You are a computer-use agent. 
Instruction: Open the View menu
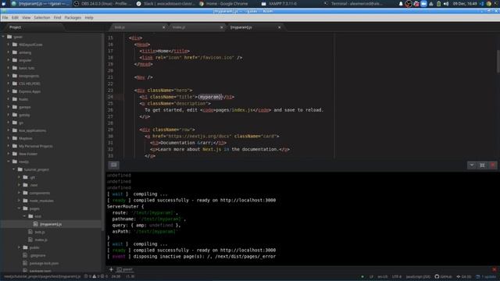26,17
